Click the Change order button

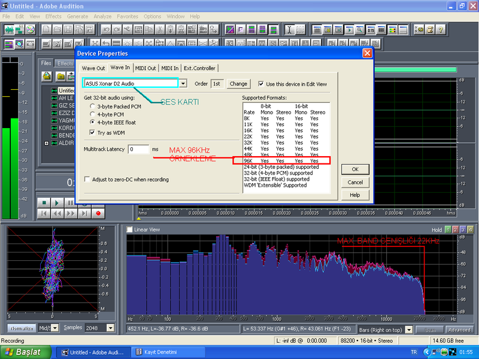tap(238, 84)
